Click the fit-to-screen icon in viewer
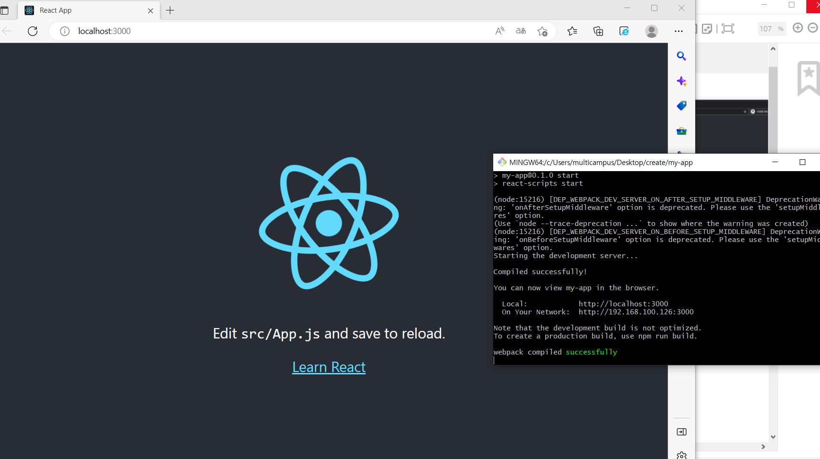Viewport: 820px width, 459px height. (728, 29)
